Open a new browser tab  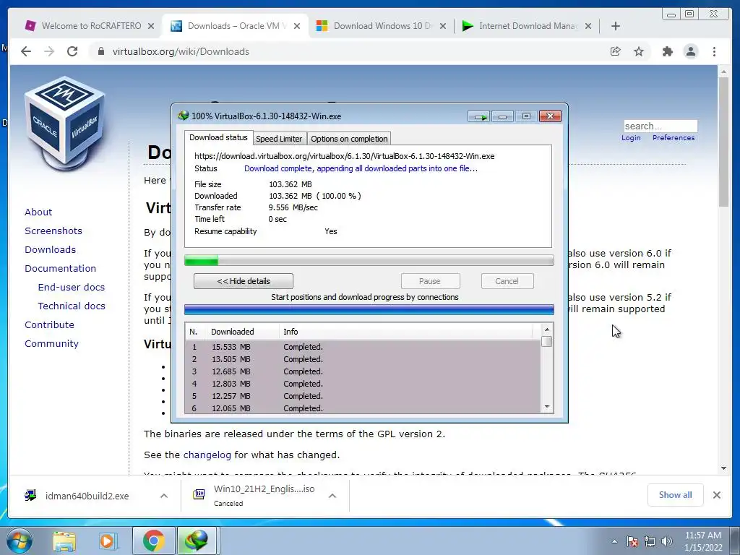[x=616, y=26]
